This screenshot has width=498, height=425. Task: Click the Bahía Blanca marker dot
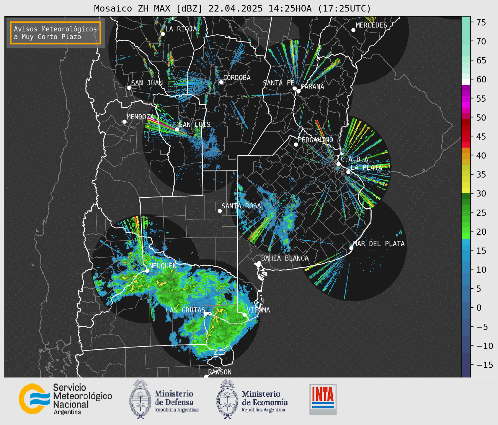coord(259,263)
